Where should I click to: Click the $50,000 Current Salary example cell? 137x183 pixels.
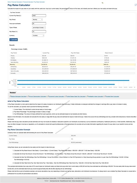coord(73,136)
